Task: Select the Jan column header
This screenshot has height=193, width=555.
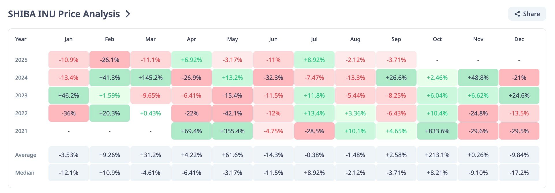Action: [x=68, y=39]
